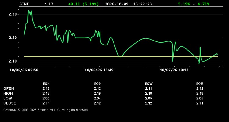This screenshot has height=122, width=229.
Task: Click the date 2026-10-09
Action: pyautogui.click(x=117, y=4)
